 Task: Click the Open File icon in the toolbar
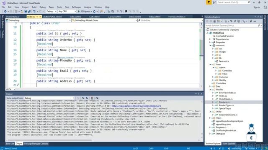[x=22, y=11]
